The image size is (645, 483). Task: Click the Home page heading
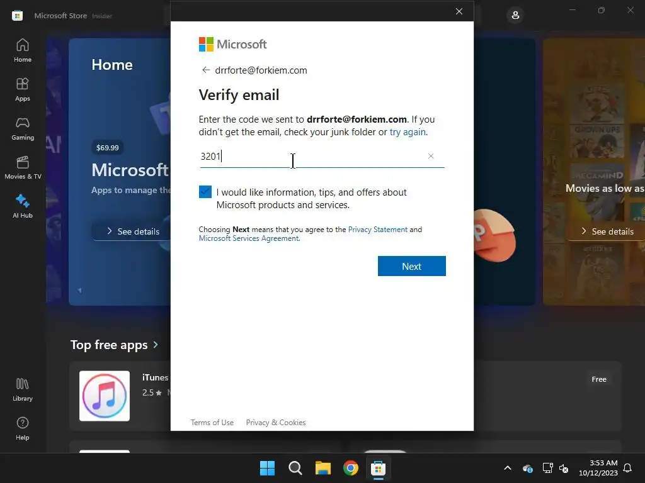coord(112,65)
